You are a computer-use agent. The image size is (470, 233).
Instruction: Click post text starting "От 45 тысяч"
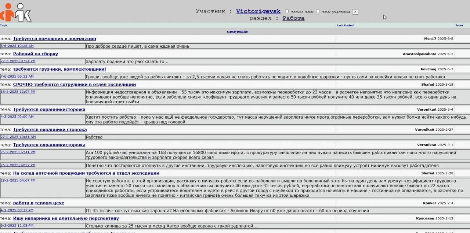[227, 211]
